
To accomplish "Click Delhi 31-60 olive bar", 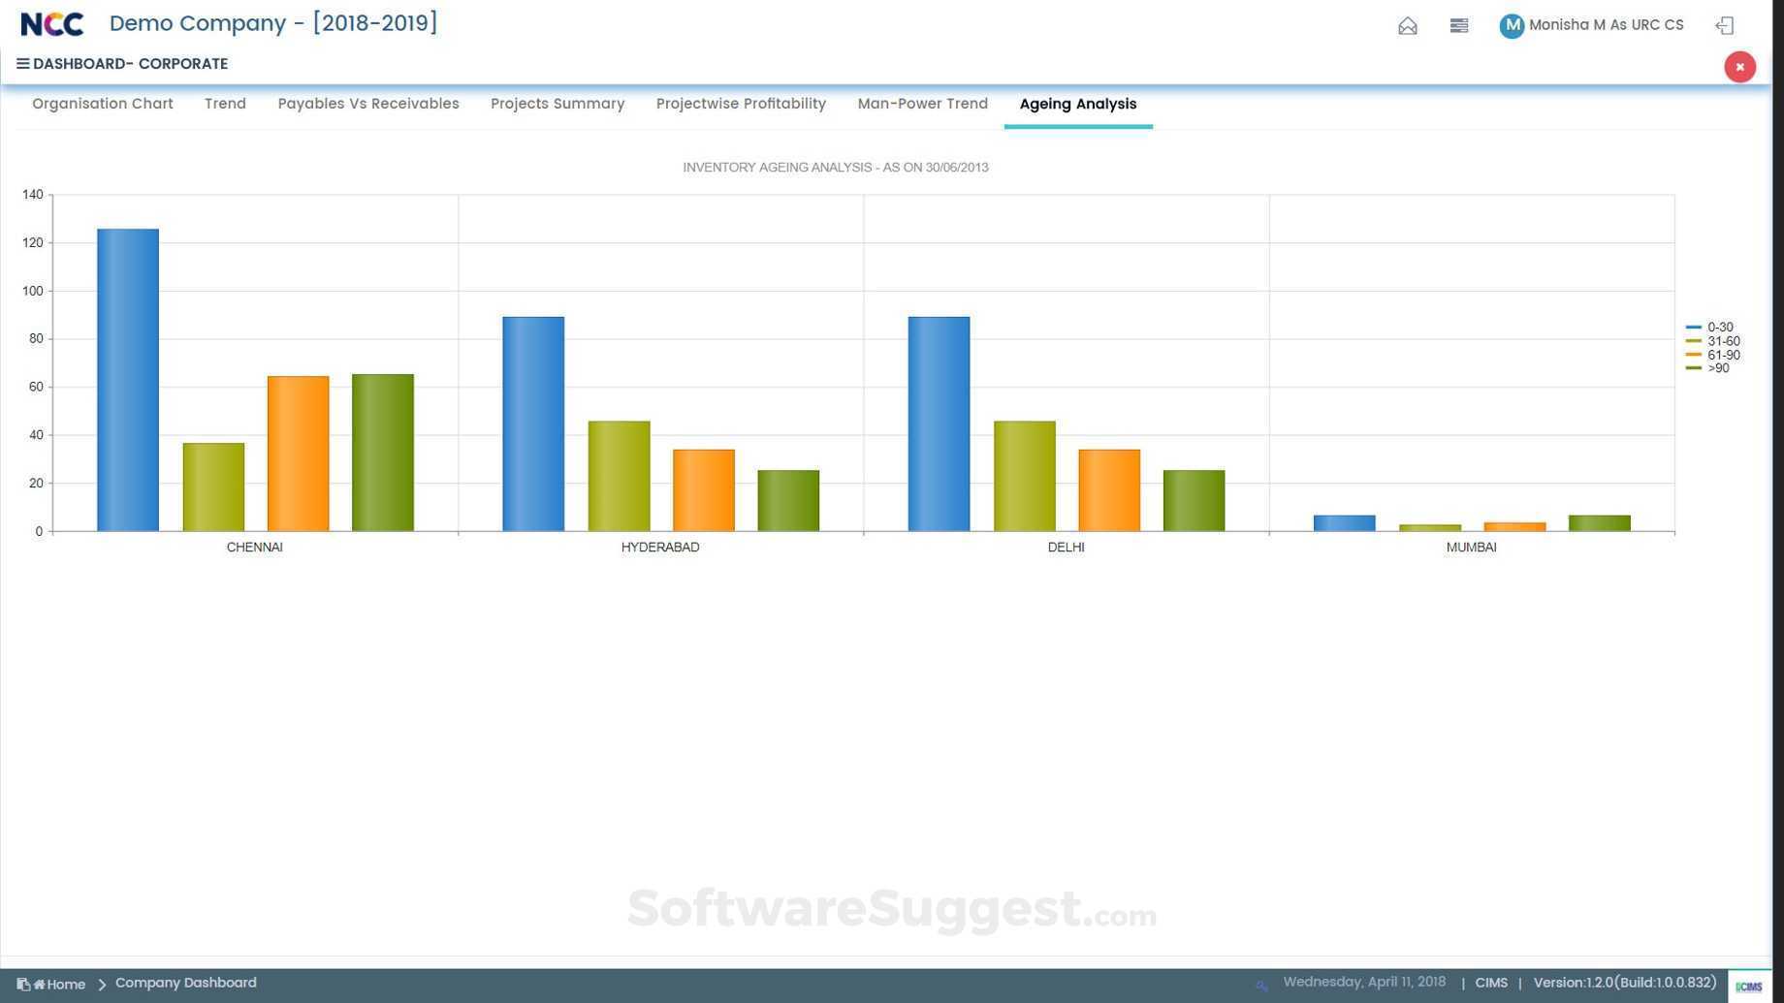I will tap(1024, 476).
